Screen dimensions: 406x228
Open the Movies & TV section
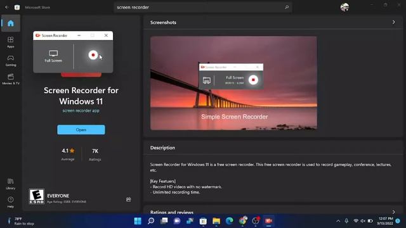11,79
